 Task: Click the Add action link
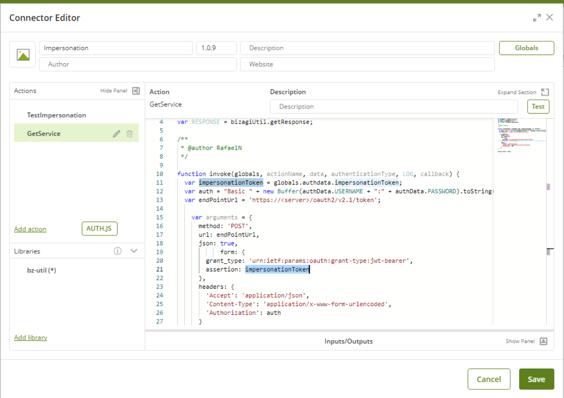tap(30, 229)
